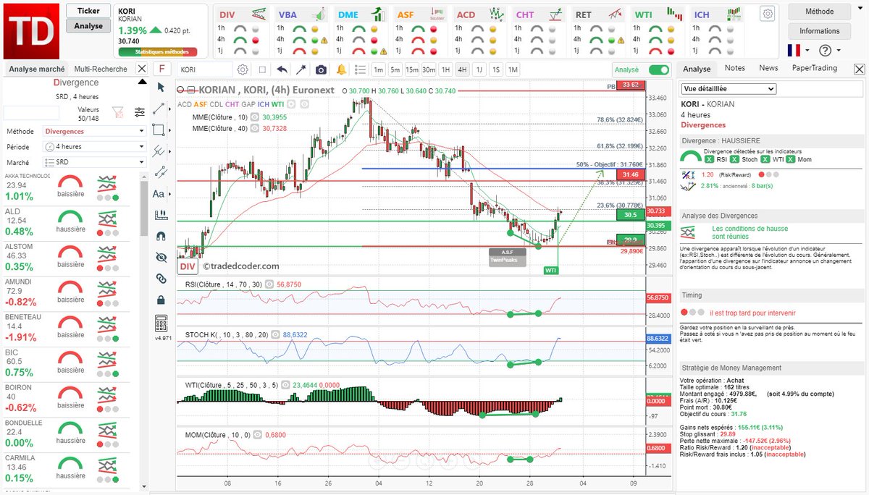Click the Ticker button
The height and width of the screenshot is (495, 869).
(88, 11)
